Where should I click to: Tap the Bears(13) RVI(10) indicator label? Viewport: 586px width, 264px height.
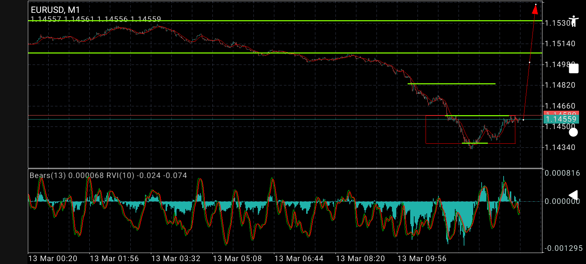108,175
